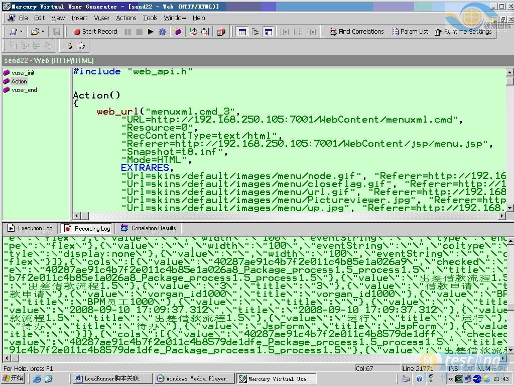Toggle the tree view mode button

tap(255, 32)
